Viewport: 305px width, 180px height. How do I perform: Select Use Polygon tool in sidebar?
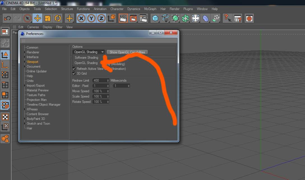(5, 95)
